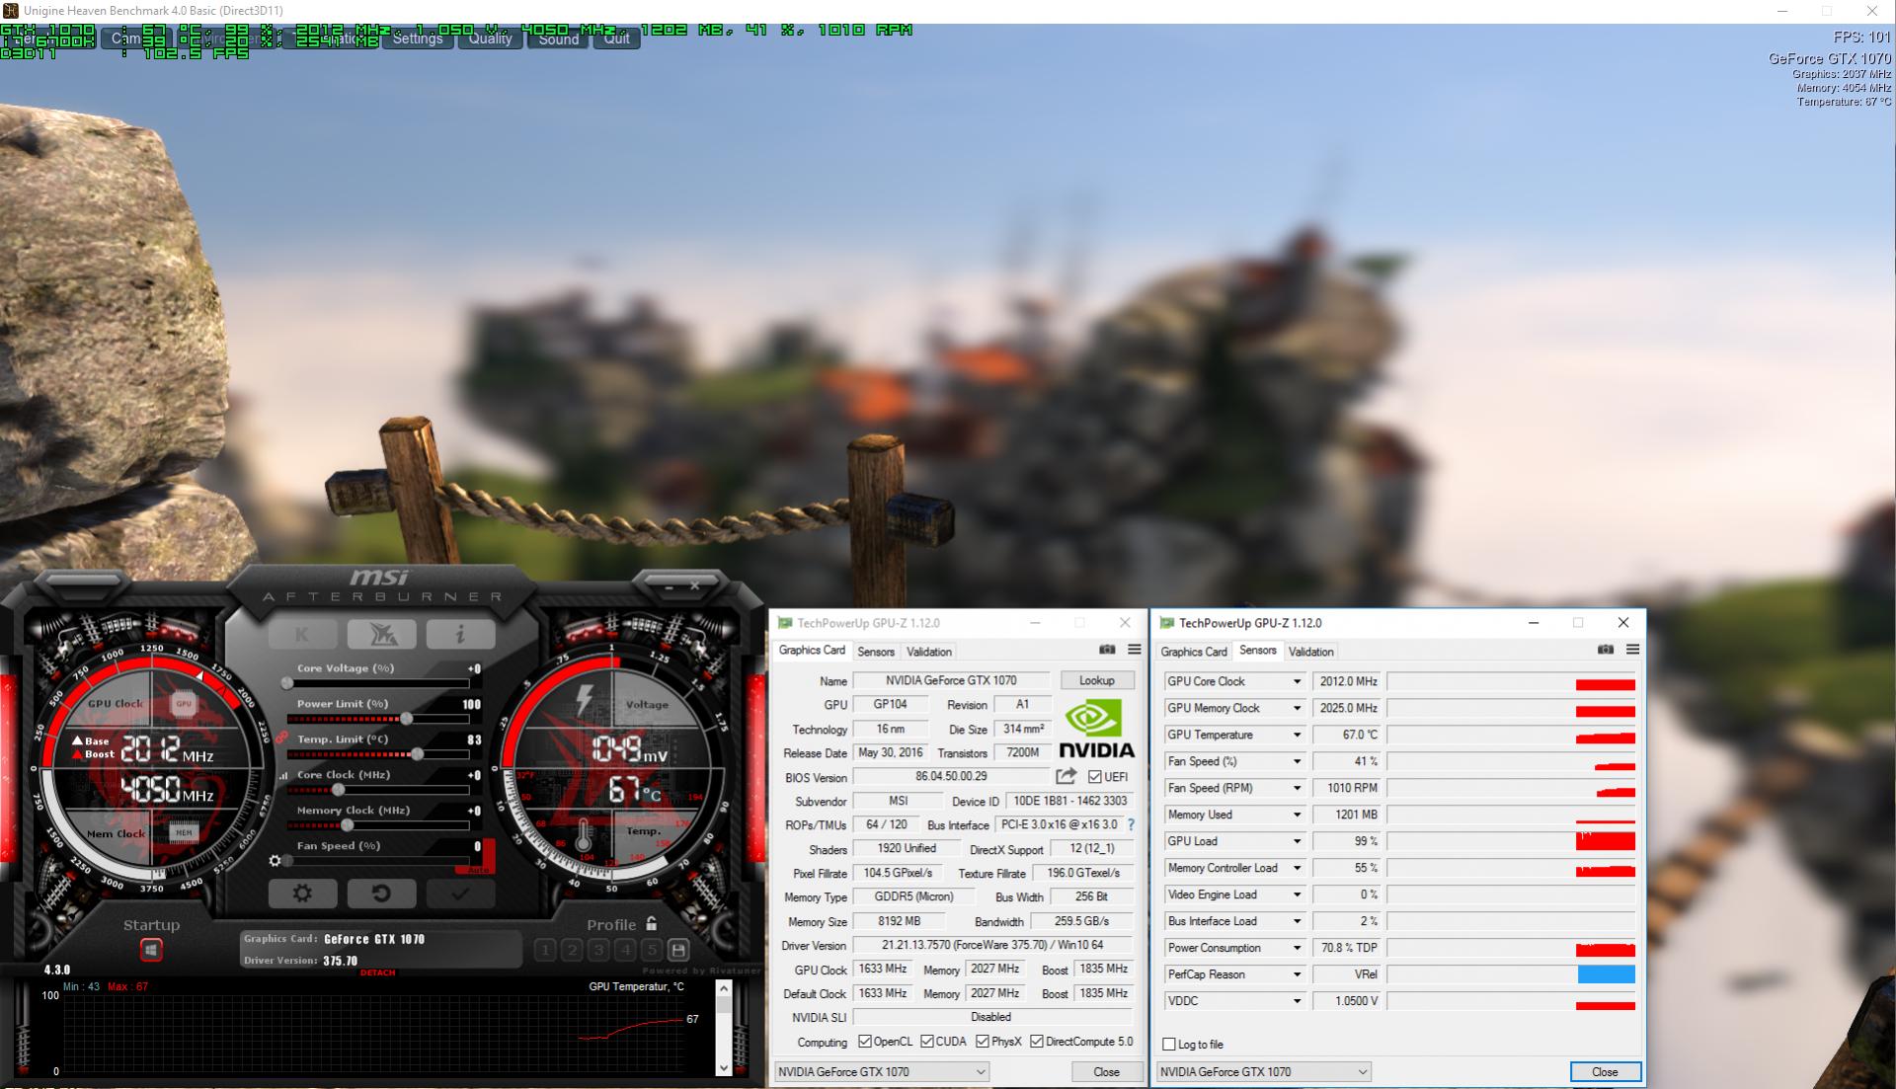Click GPU-Z screenshot camera icon in Sensors window
The width and height of the screenshot is (1896, 1089).
coord(1605,650)
